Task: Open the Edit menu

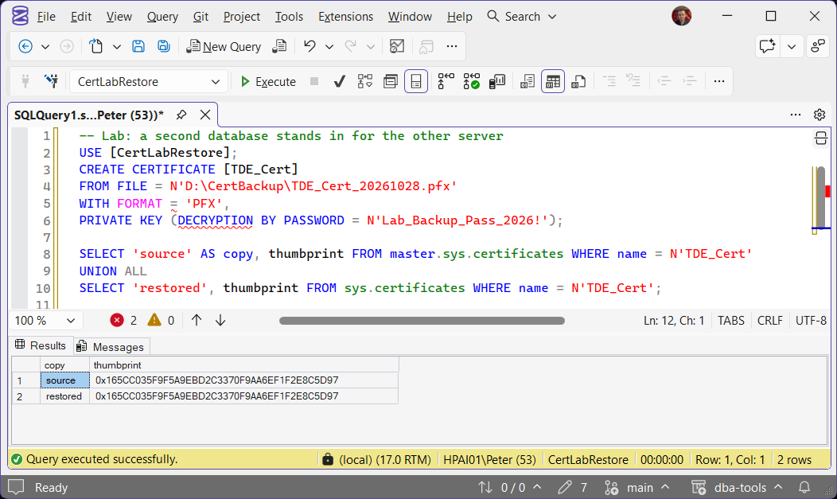Action: [x=81, y=17]
